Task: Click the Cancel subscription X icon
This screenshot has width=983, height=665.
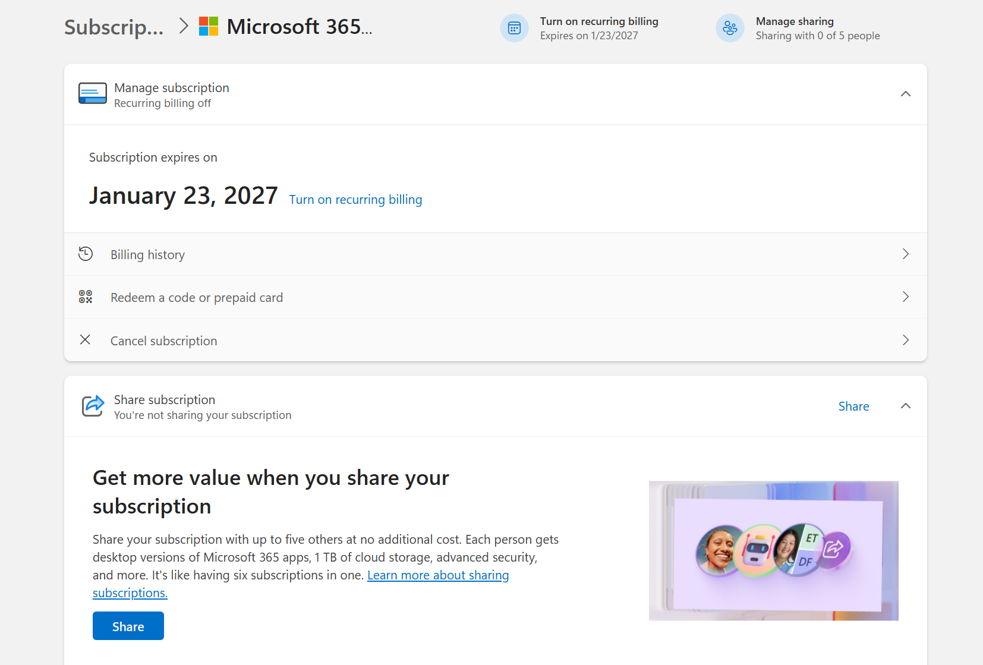Action: (85, 339)
